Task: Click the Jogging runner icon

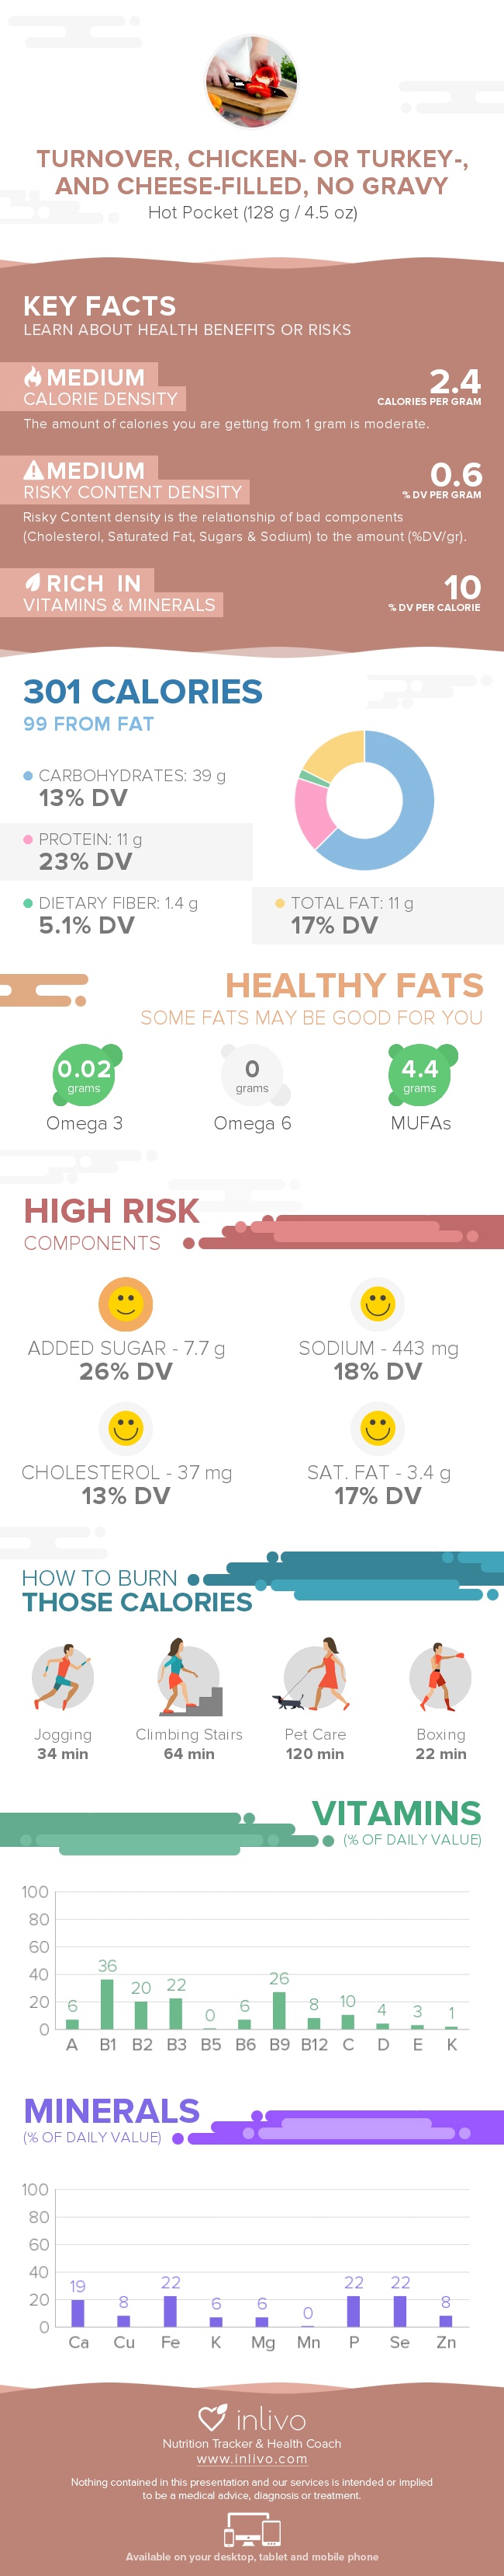Action: pyautogui.click(x=62, y=1677)
